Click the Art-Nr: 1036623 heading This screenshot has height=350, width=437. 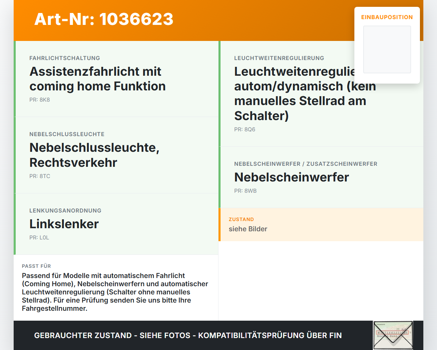(x=104, y=19)
